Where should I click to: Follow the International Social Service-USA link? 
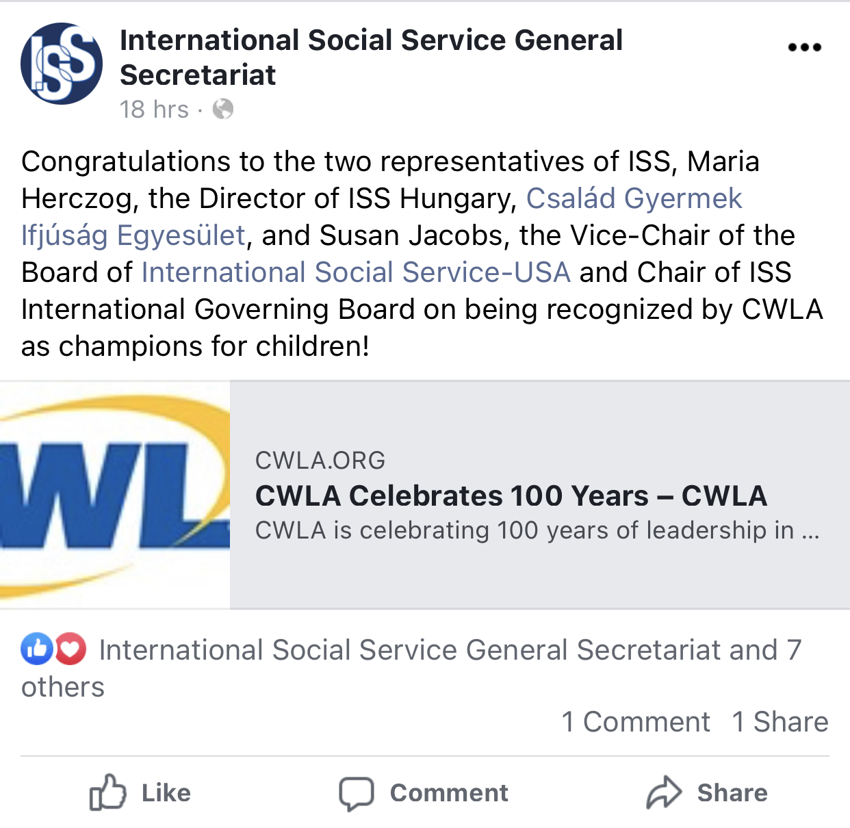click(356, 272)
